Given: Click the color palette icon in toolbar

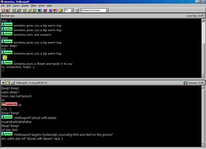Looking at the screenshot, I should point(39,10).
